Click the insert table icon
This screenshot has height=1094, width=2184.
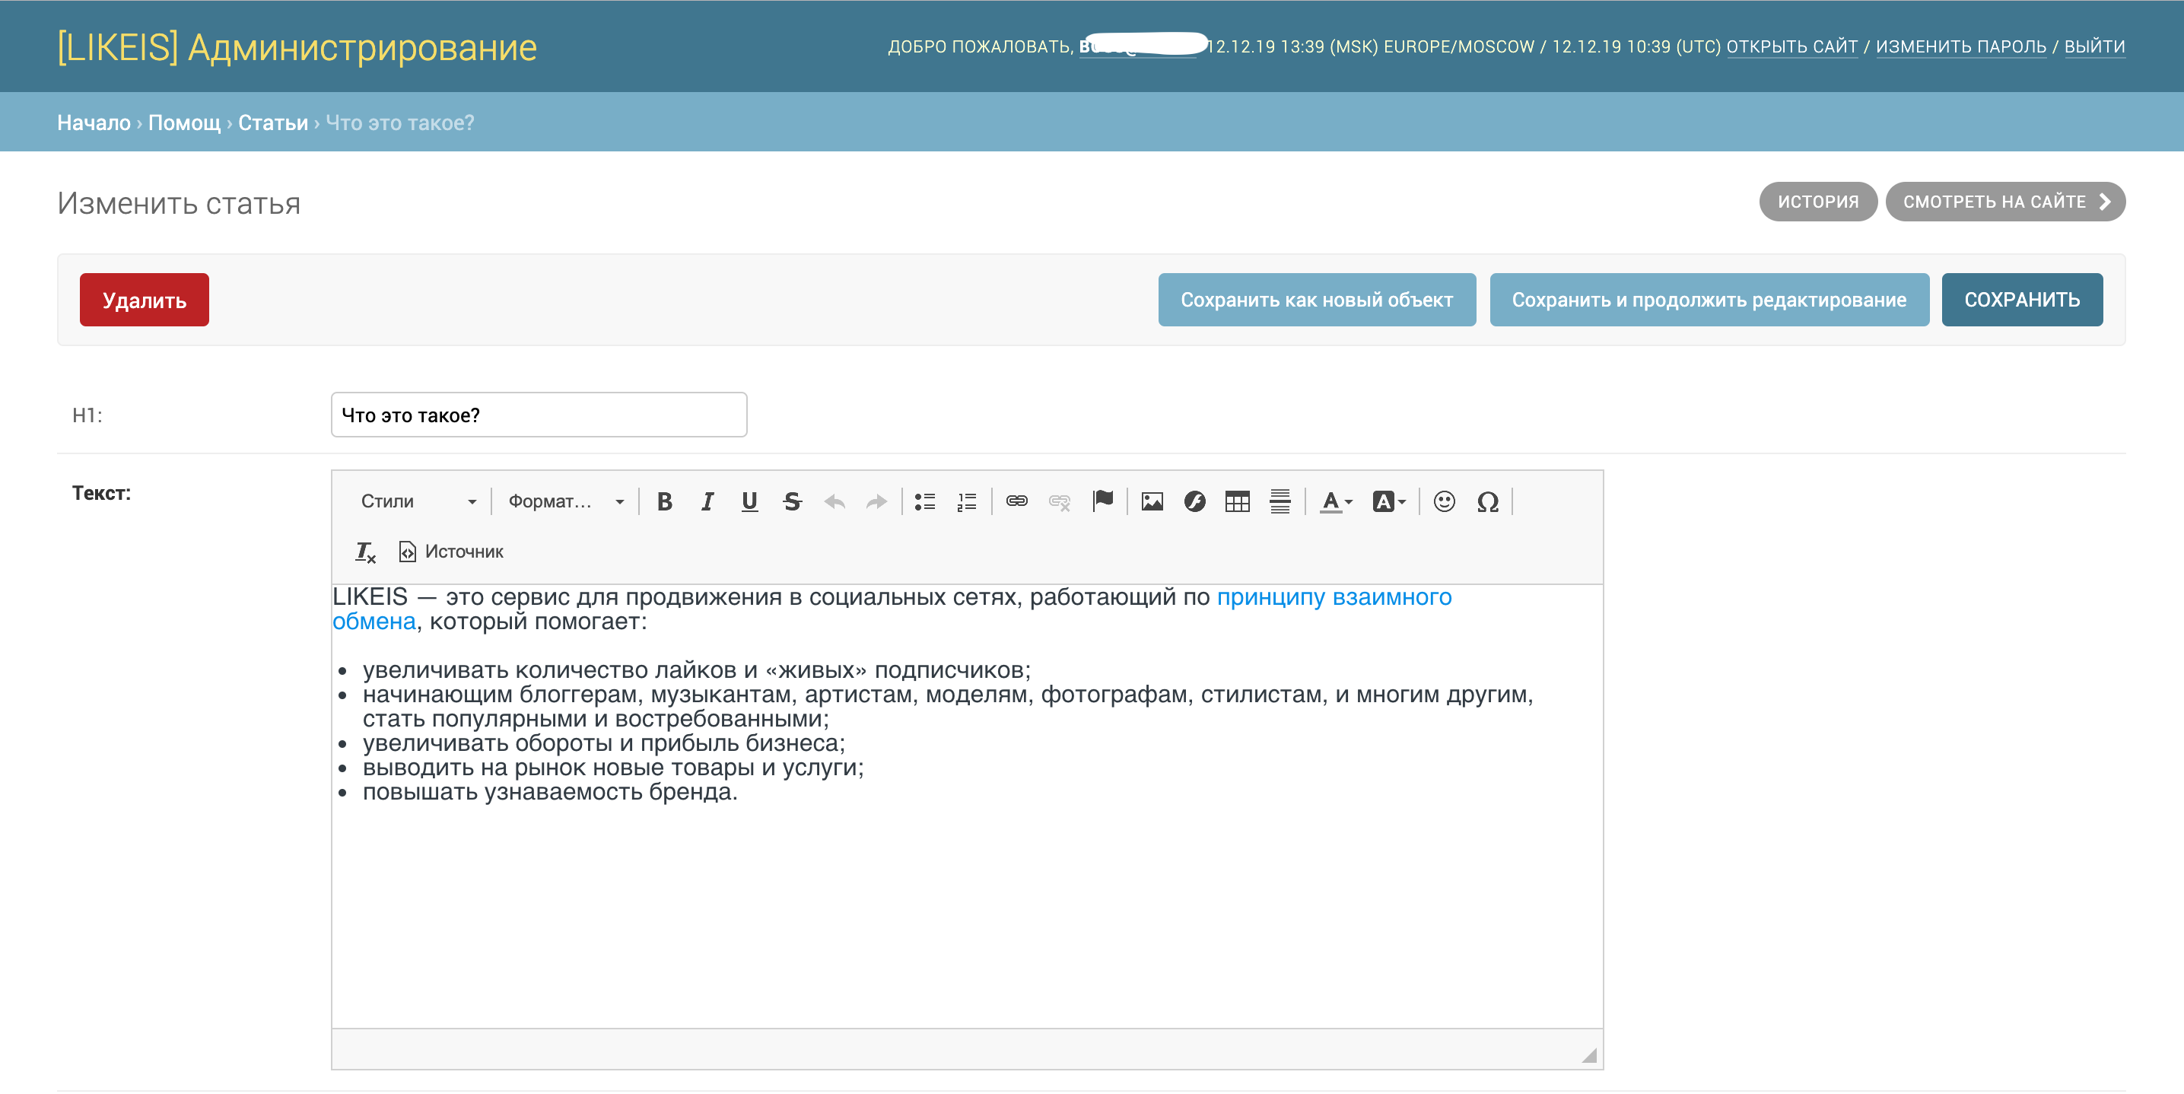1237,501
